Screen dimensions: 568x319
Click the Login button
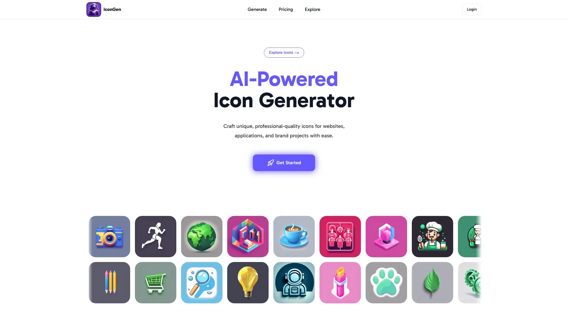click(x=472, y=9)
